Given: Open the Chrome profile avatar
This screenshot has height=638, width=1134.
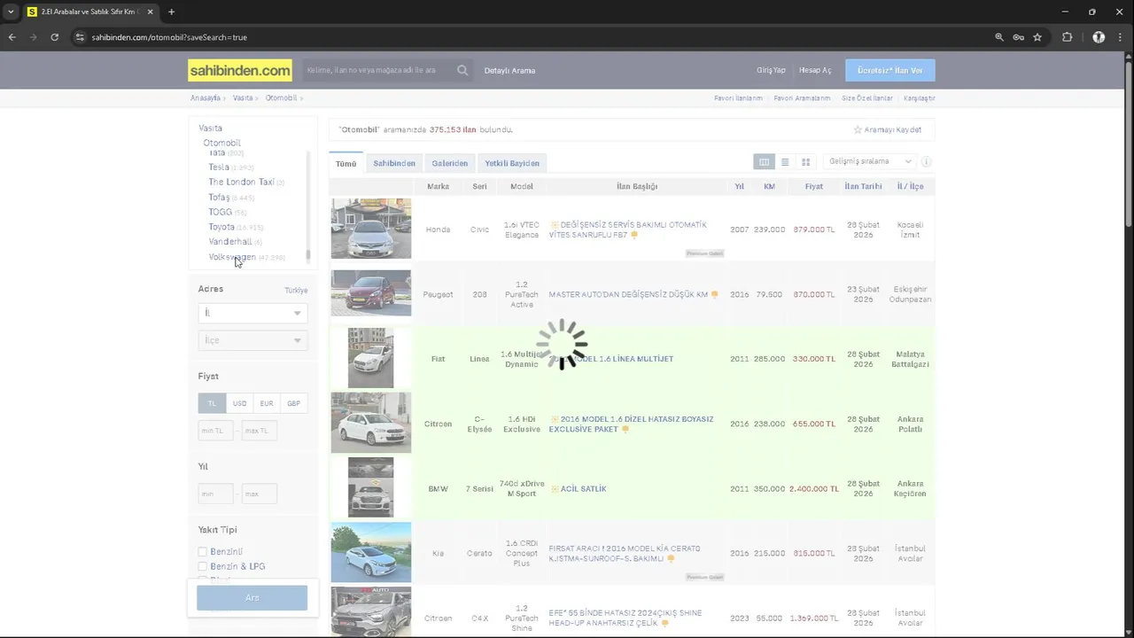Looking at the screenshot, I should pos(1099,37).
